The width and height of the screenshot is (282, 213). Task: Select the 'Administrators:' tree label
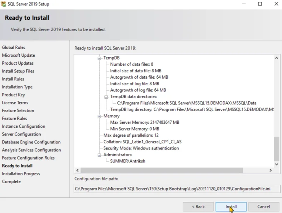coord(118,155)
